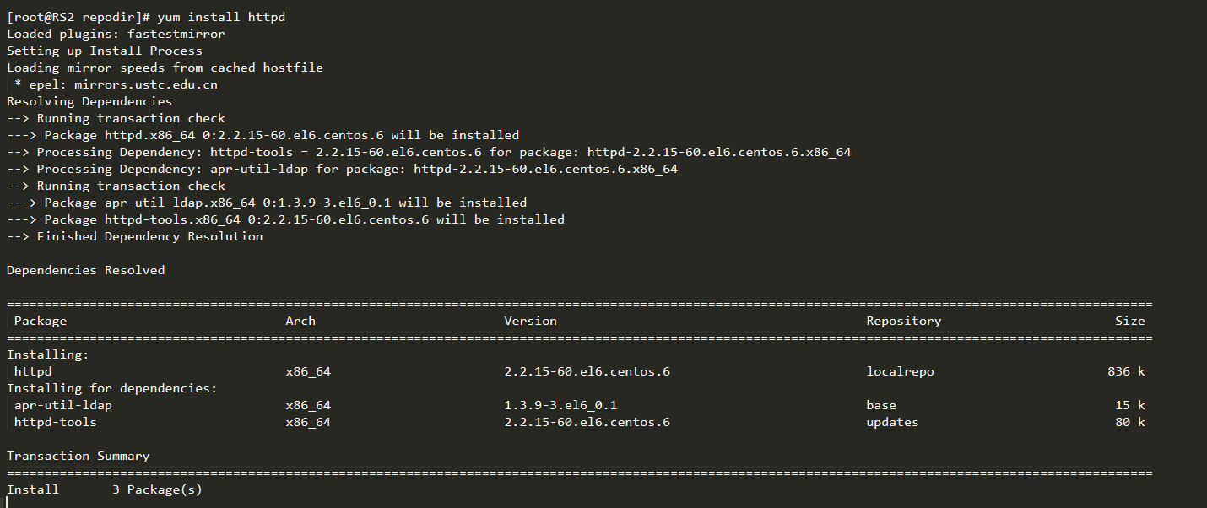Click the Package column header
The image size is (1207, 508).
coord(40,321)
